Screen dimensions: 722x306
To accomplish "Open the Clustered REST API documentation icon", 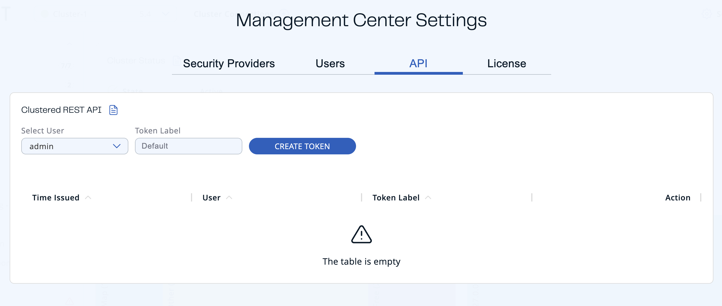I will 113,110.
